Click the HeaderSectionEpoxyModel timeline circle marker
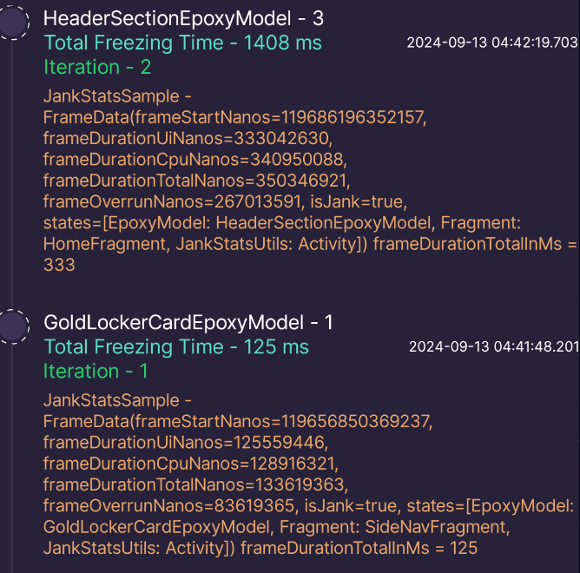The width and height of the screenshot is (580, 573). (x=13, y=23)
